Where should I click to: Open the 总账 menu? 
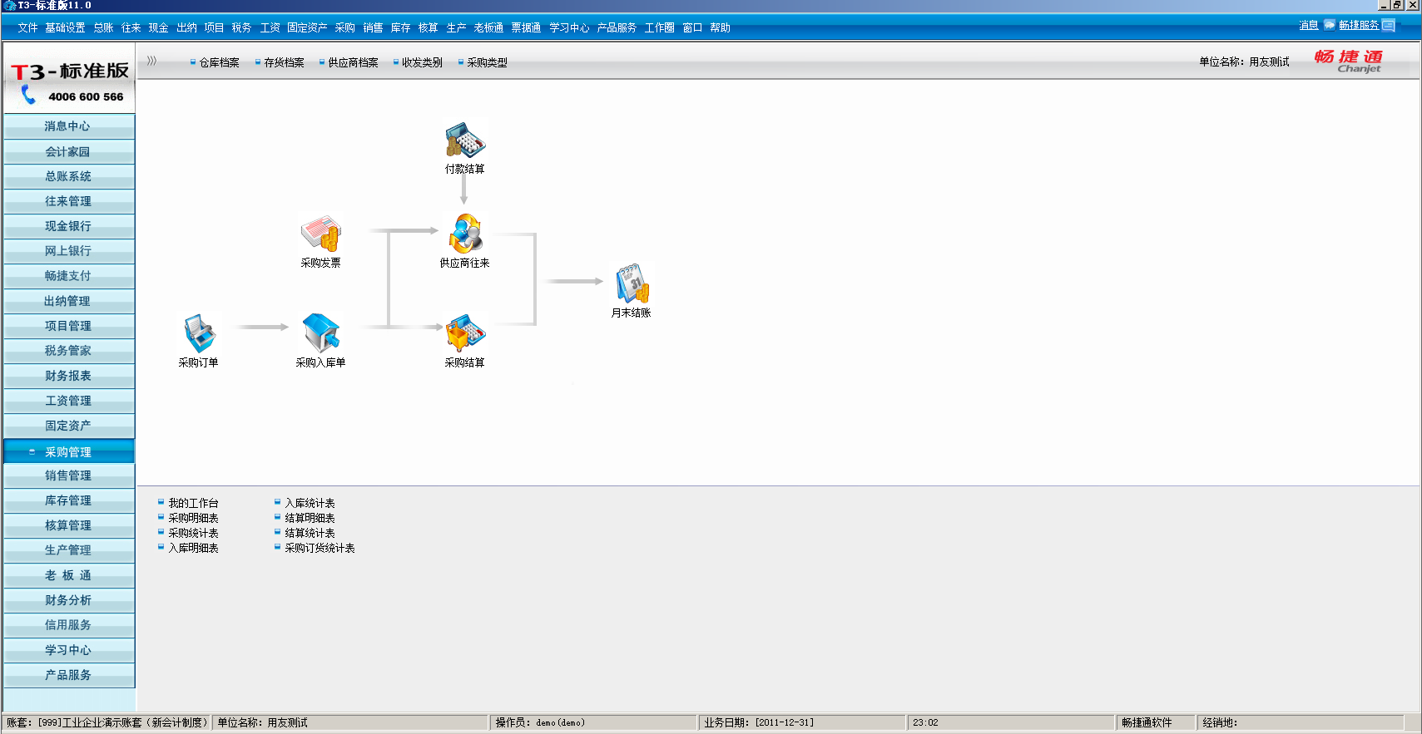103,27
